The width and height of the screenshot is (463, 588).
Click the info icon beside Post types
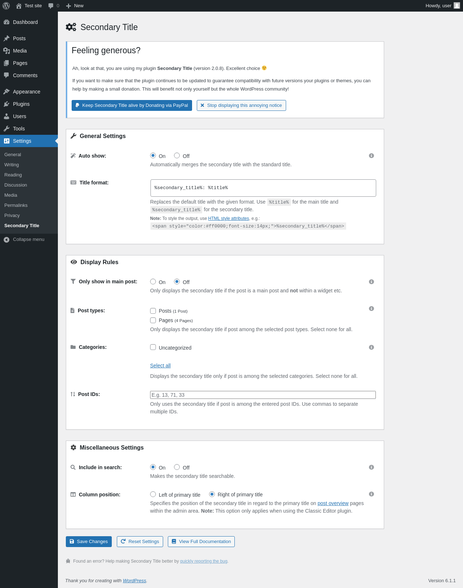(371, 309)
